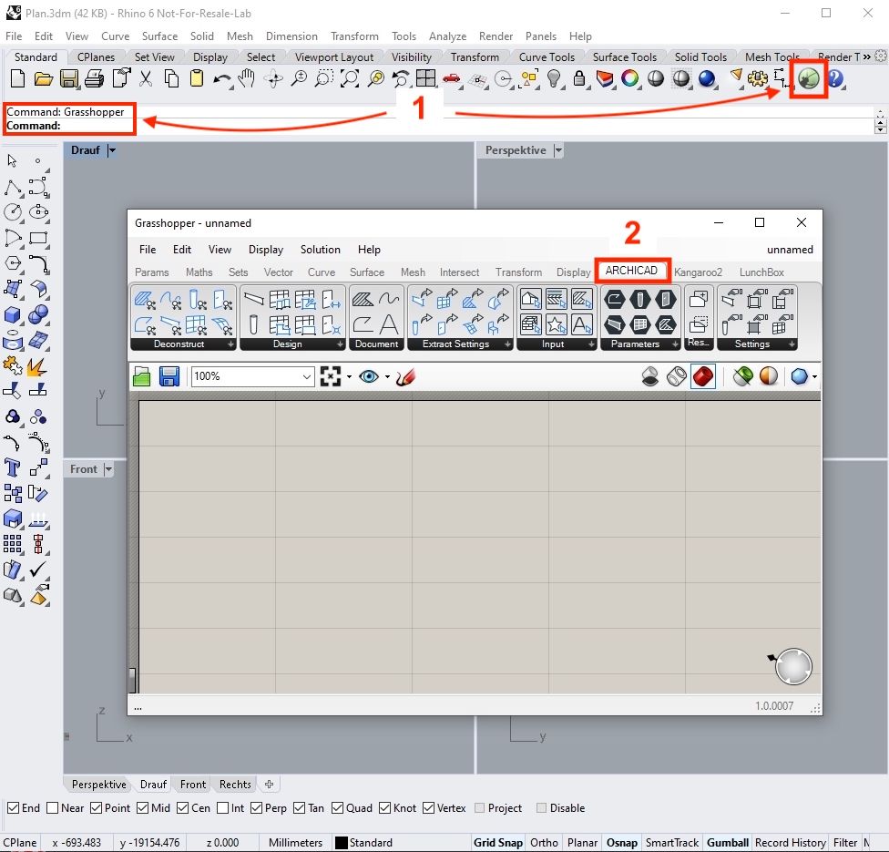Image resolution: width=889 pixels, height=852 pixels.
Task: Toggle Gumball in the status bar
Action: (728, 842)
